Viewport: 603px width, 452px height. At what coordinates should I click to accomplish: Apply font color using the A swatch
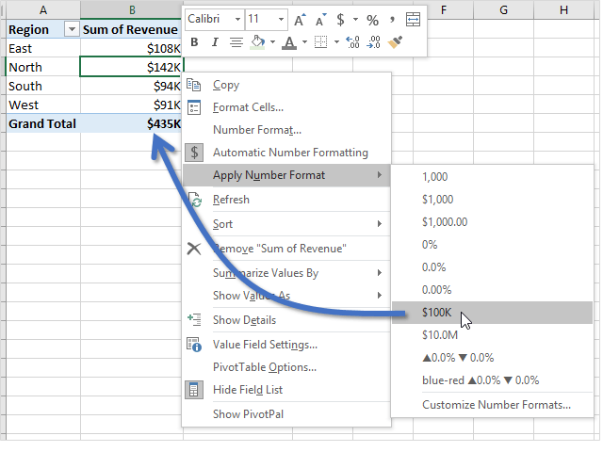tap(287, 42)
